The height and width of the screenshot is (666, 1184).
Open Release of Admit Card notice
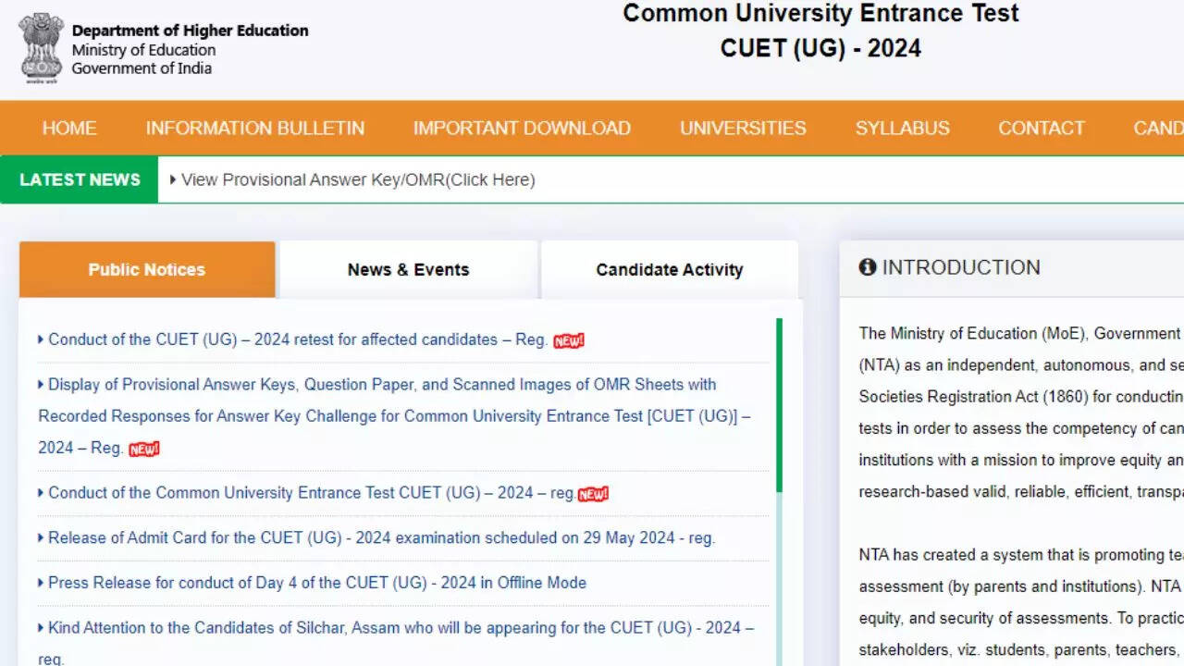(381, 537)
